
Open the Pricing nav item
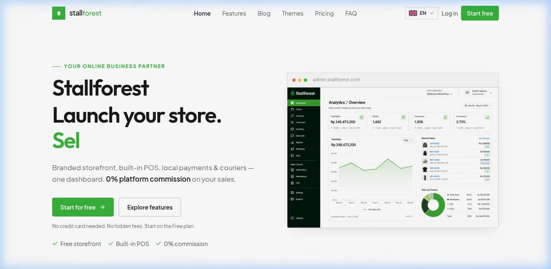pyautogui.click(x=324, y=14)
